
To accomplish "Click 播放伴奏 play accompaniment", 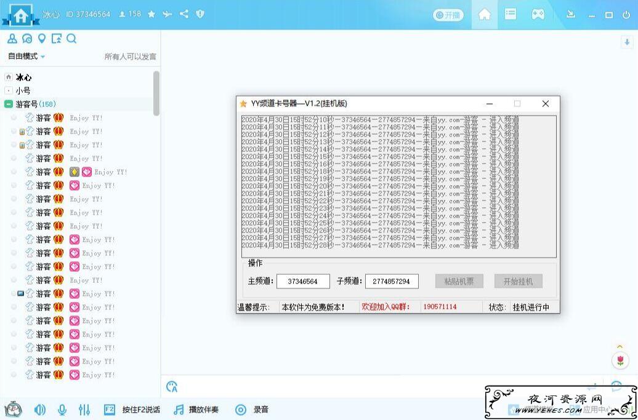I will pos(196,410).
